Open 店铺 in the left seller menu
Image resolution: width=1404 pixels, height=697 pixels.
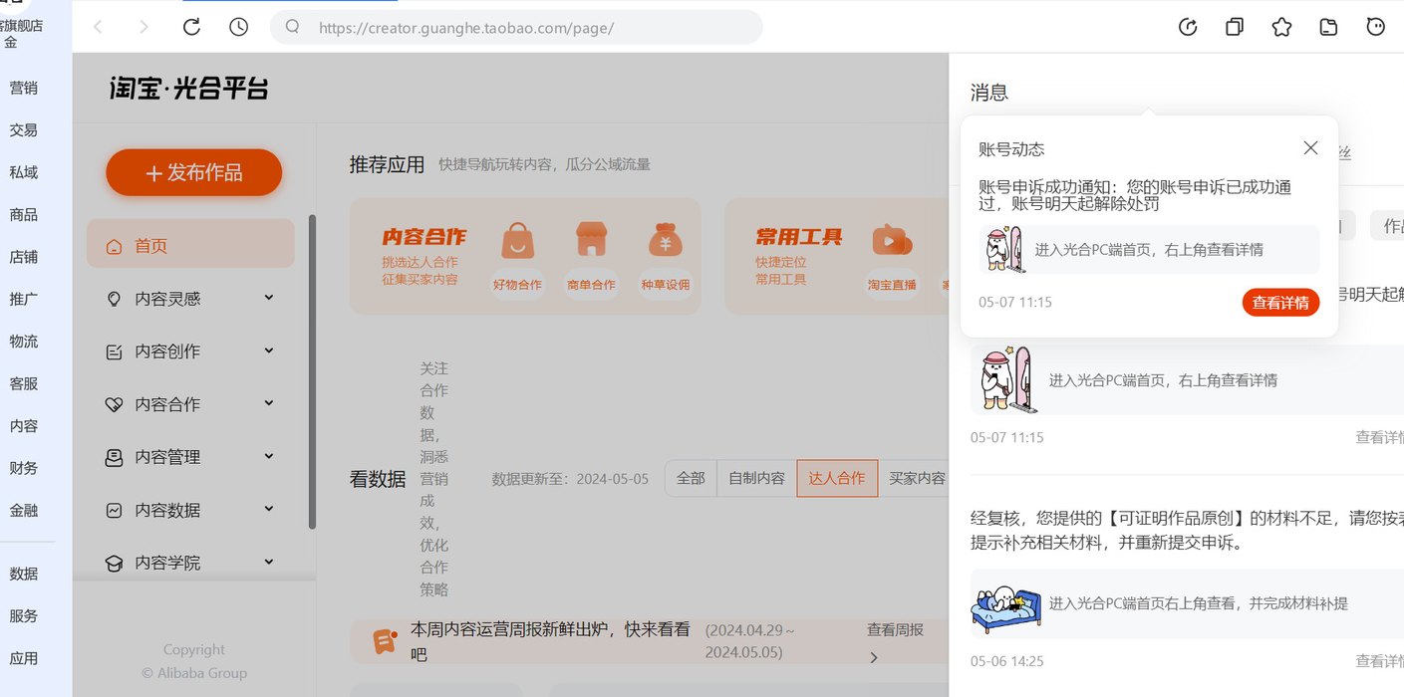(24, 257)
